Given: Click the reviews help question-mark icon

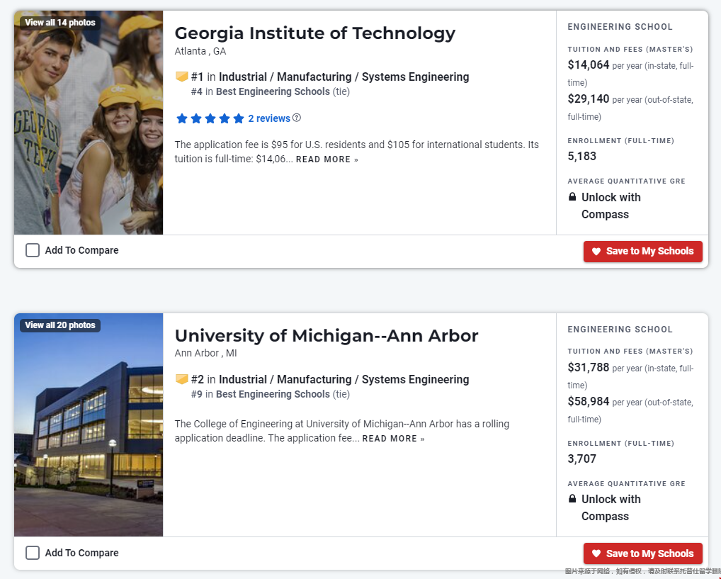Looking at the screenshot, I should click(x=297, y=118).
